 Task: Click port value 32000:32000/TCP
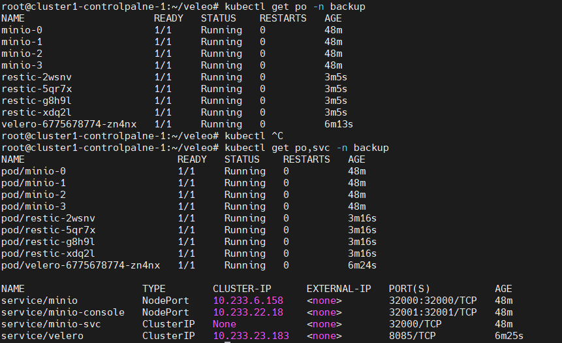(433, 301)
